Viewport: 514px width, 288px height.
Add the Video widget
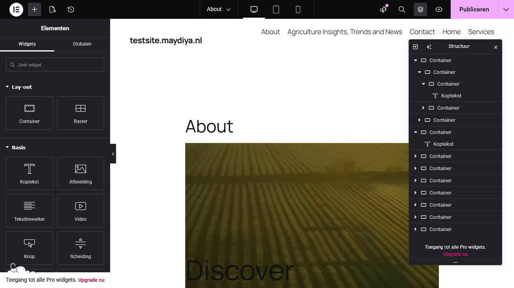[81, 211]
